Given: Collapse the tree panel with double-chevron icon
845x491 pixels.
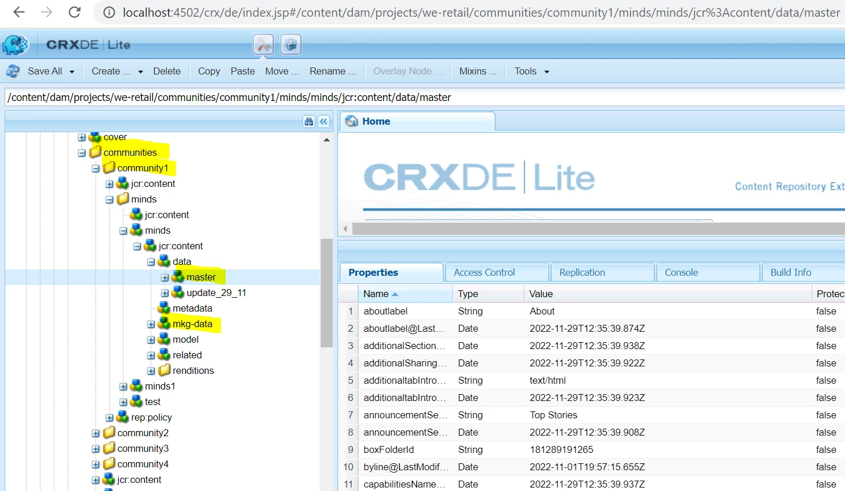Looking at the screenshot, I should point(324,121).
